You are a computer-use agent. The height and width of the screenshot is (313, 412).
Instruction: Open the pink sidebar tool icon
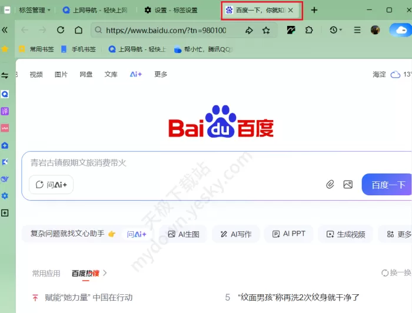(x=5, y=128)
